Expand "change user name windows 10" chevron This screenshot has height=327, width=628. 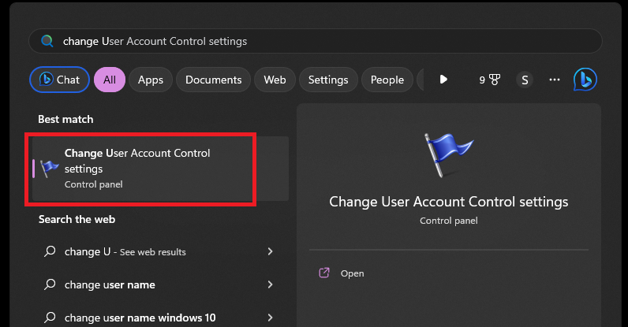(270, 318)
